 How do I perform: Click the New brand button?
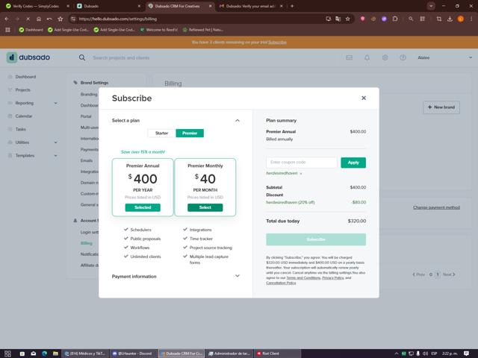point(441,107)
